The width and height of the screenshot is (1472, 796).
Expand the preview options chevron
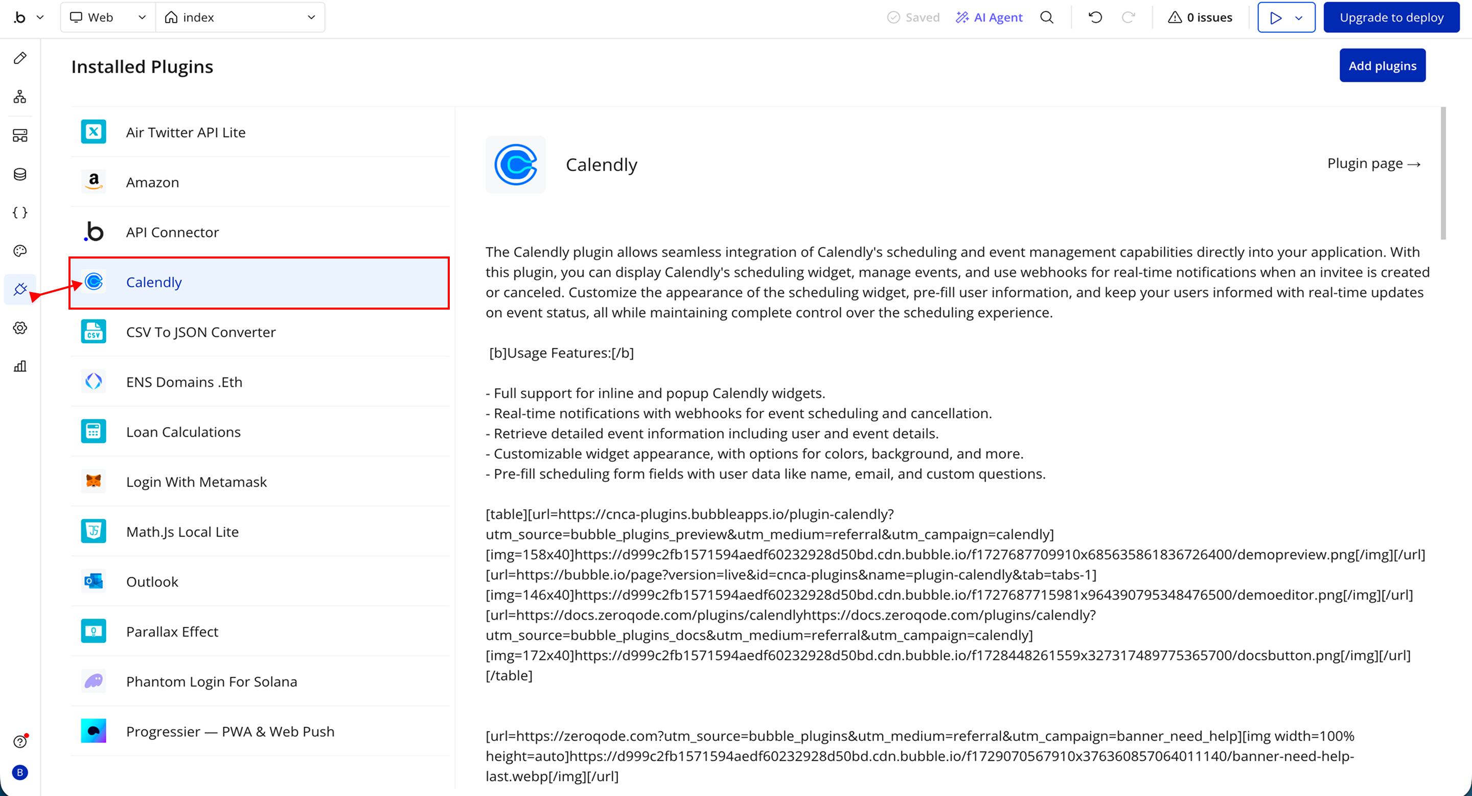1298,18
